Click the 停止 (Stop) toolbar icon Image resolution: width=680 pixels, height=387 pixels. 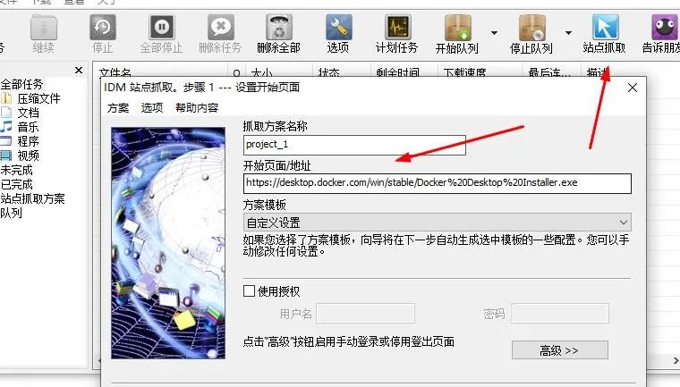coord(102,28)
